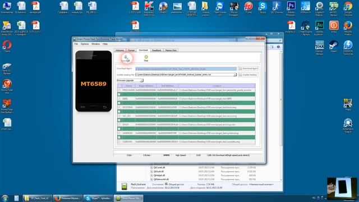
Task: Click the Begin Address column header
Action: tap(146, 86)
